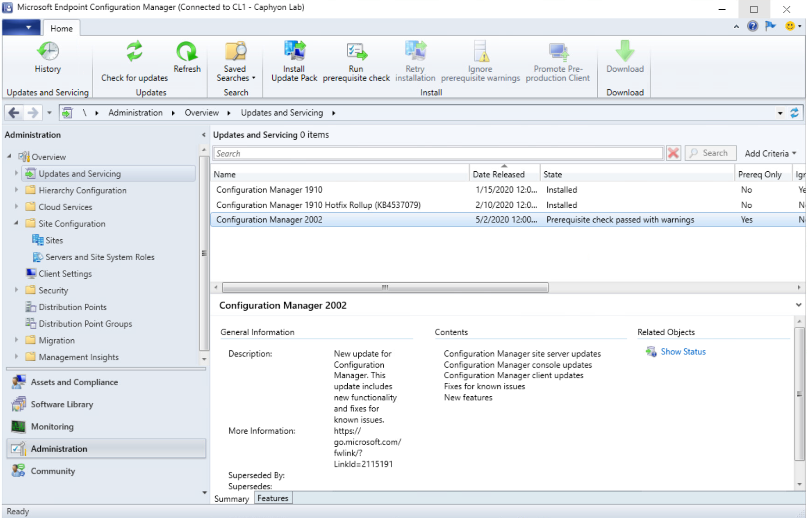Click the details pane vertical scrollbar
Viewport: 807px width, 518px height.
(x=800, y=393)
